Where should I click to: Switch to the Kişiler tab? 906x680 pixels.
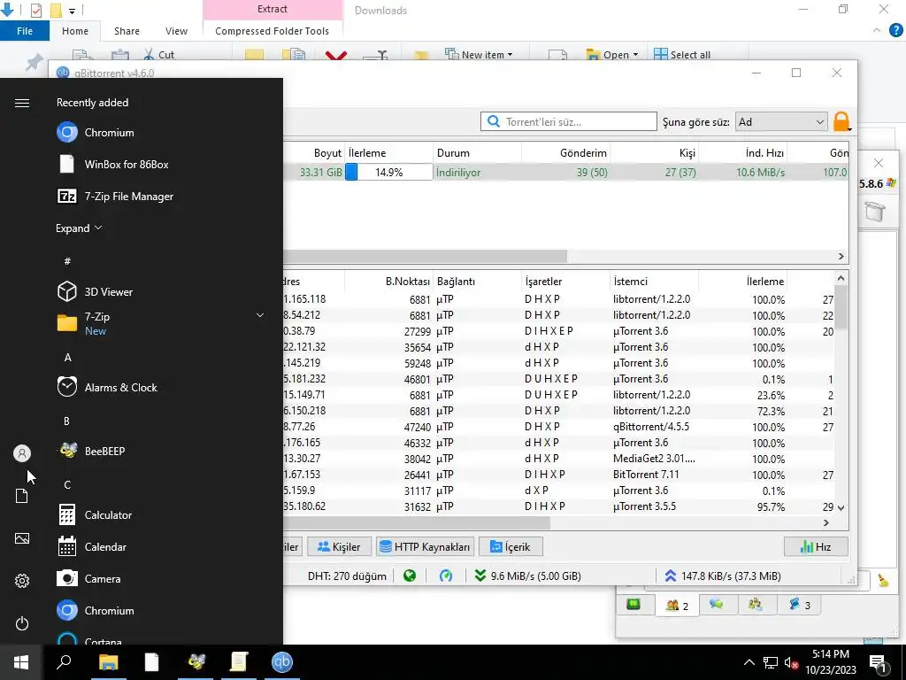click(339, 546)
